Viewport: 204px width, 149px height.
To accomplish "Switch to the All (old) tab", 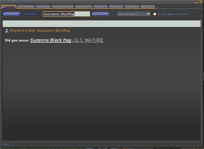I will pyautogui.click(x=147, y=7).
